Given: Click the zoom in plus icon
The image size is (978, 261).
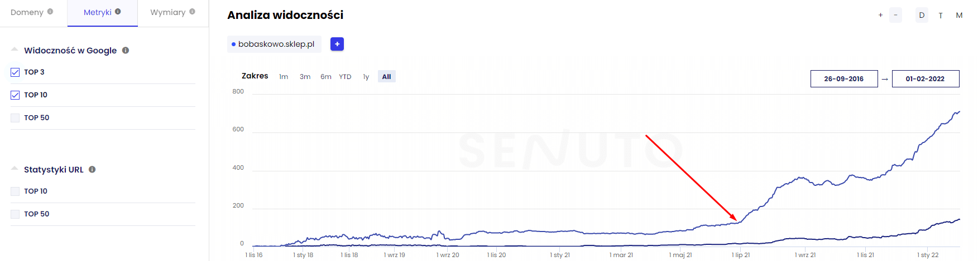Looking at the screenshot, I should [x=880, y=15].
